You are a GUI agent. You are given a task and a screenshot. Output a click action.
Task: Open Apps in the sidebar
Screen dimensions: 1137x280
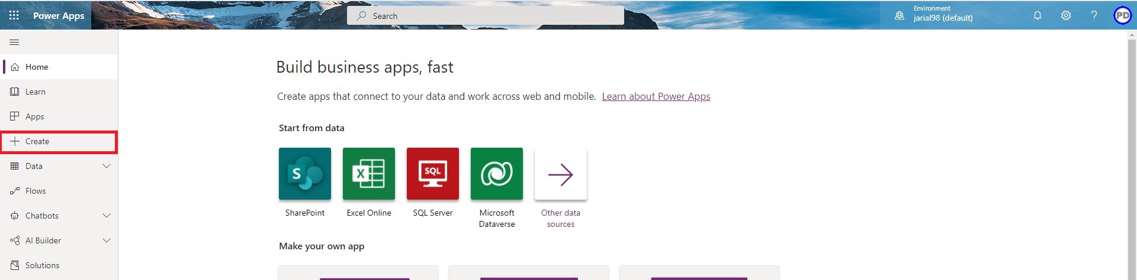coord(59,116)
